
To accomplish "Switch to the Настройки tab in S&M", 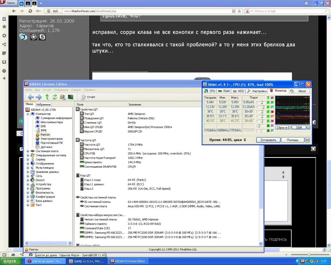I will coord(257,91).
